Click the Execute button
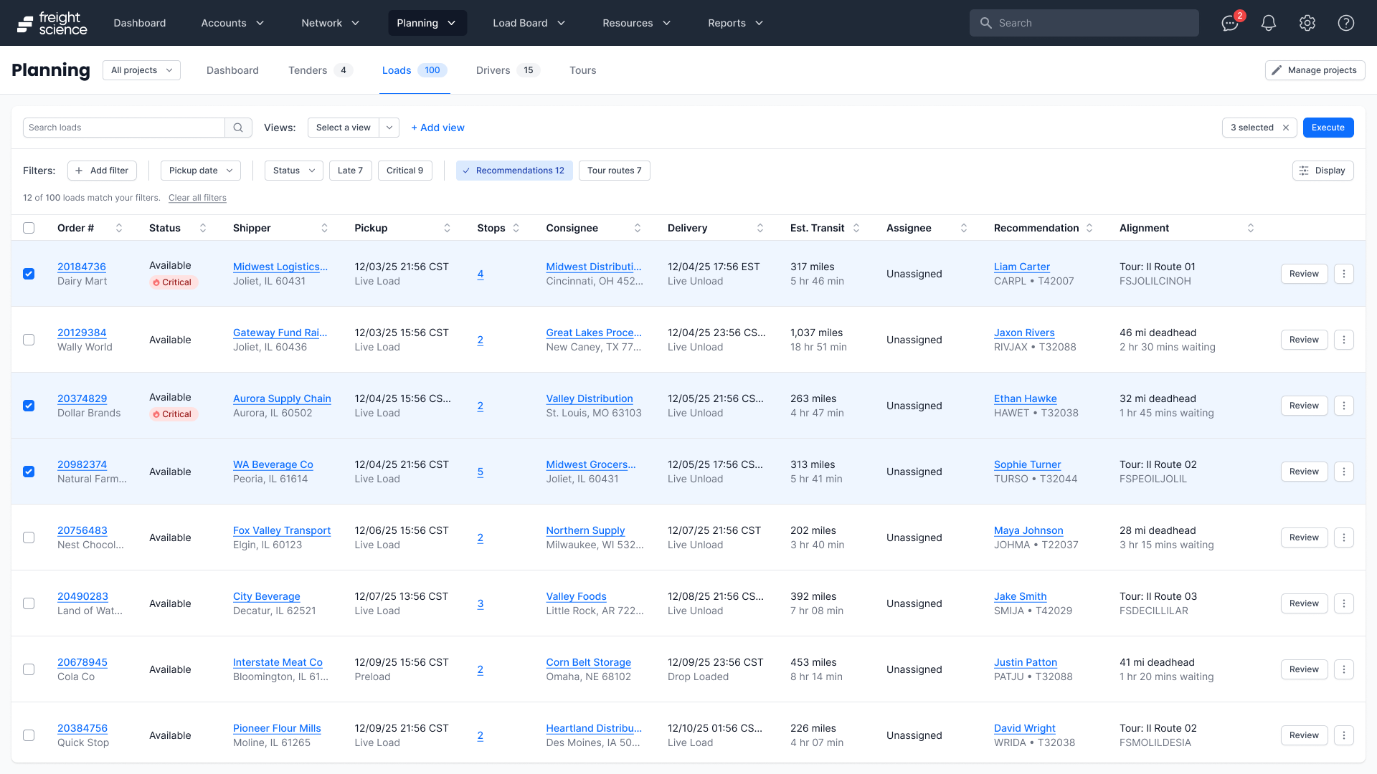Image resolution: width=1377 pixels, height=774 pixels. 1328,128
